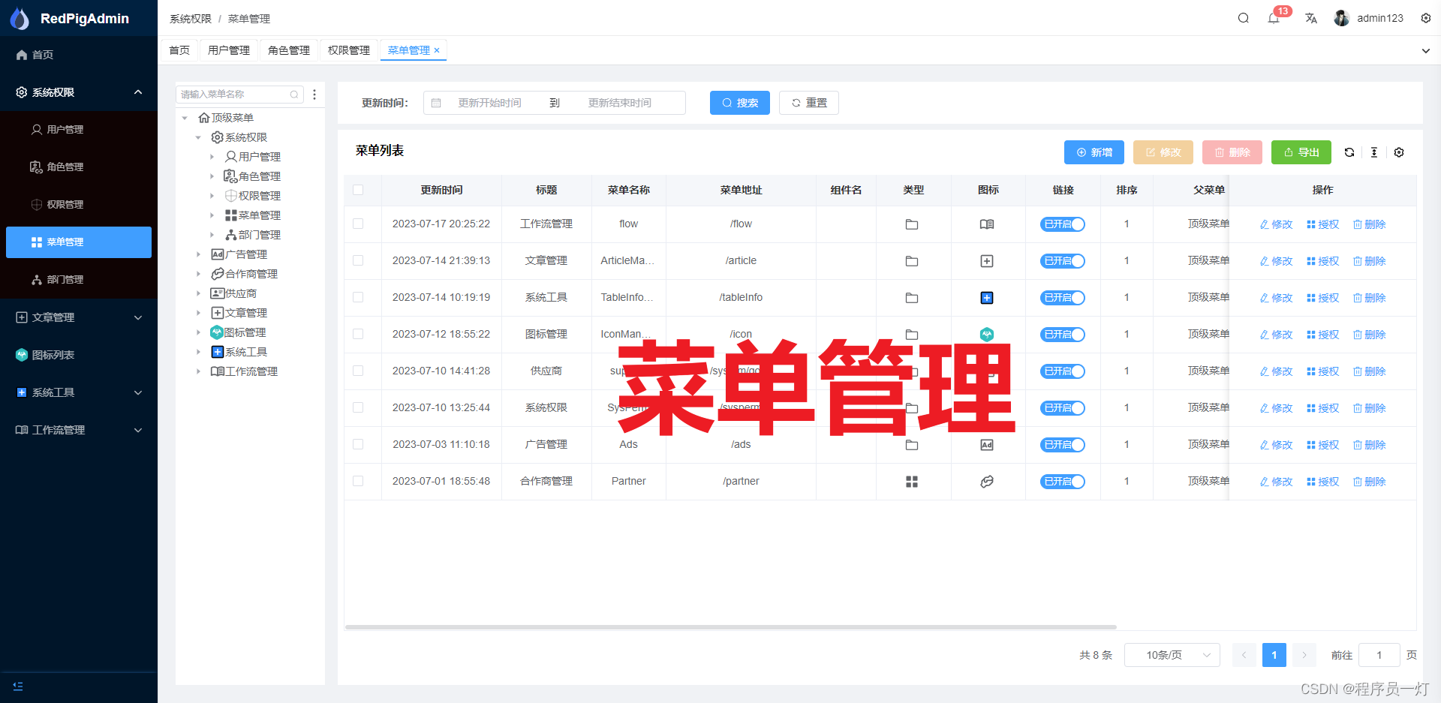
Task: Toggle 已开启 switch on 工作流管理 row
Action: click(1062, 224)
